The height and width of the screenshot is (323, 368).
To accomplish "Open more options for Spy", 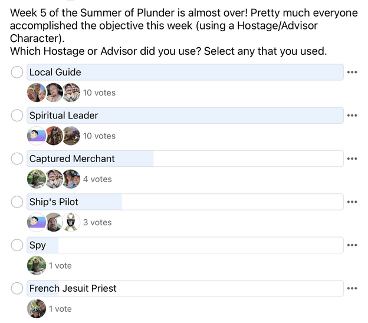I will (x=352, y=245).
